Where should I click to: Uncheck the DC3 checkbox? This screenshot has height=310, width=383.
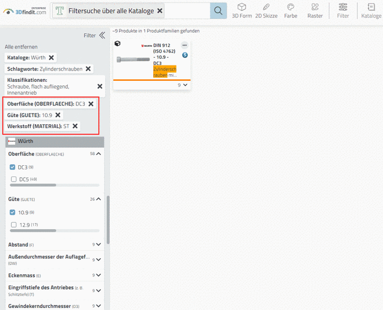click(x=12, y=167)
